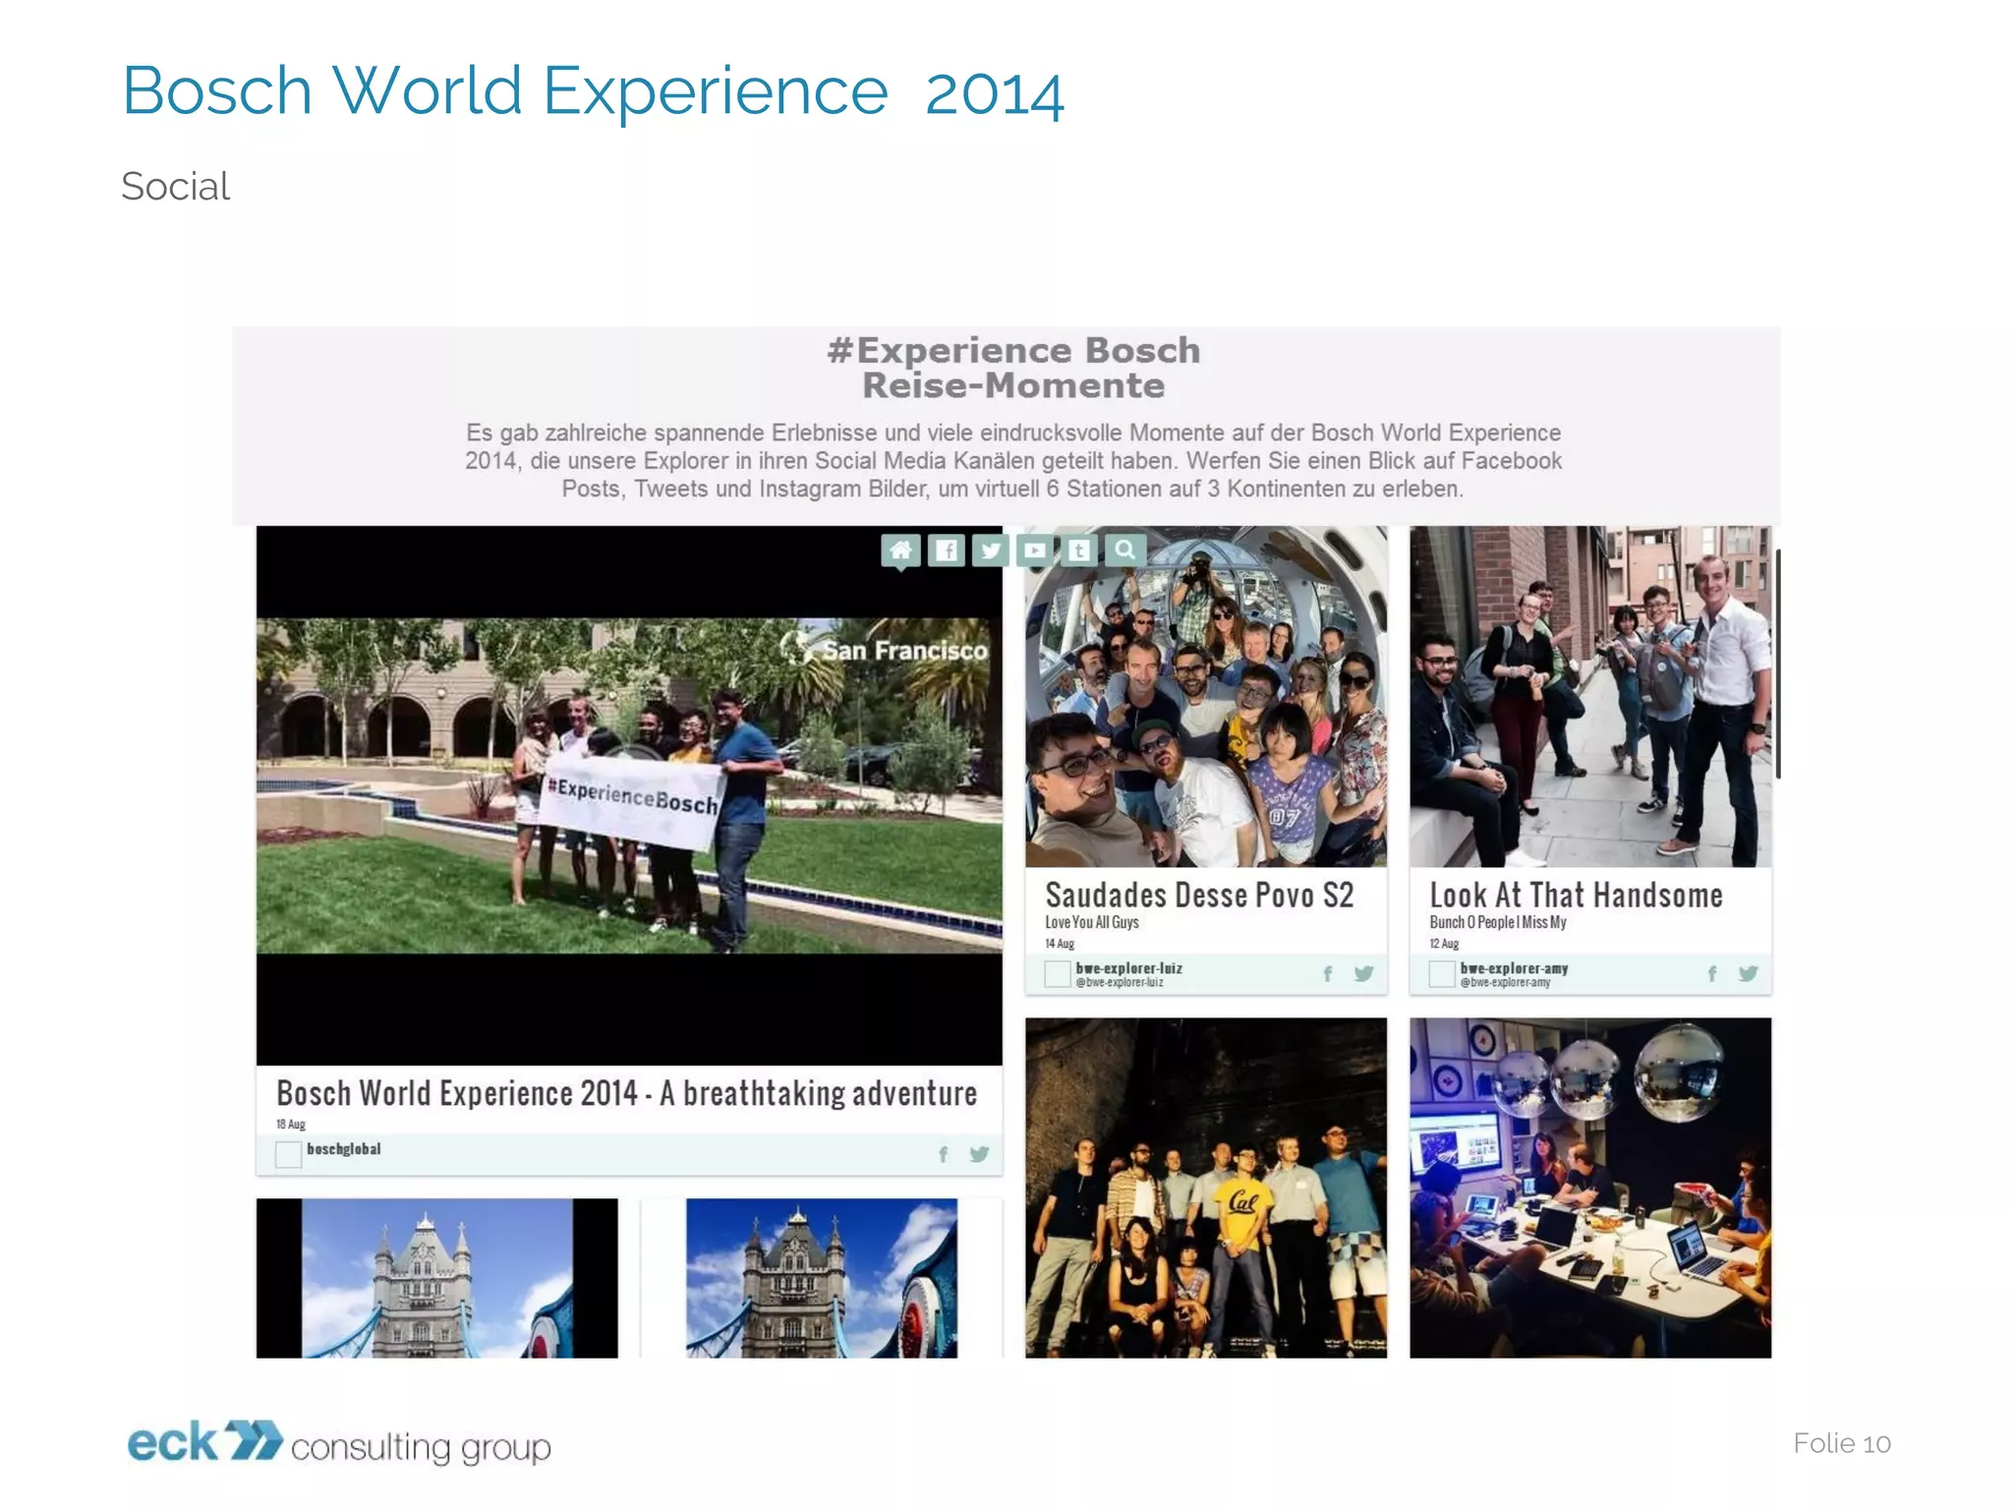Tweet the bwe-explorer-luiz post

[1363, 973]
